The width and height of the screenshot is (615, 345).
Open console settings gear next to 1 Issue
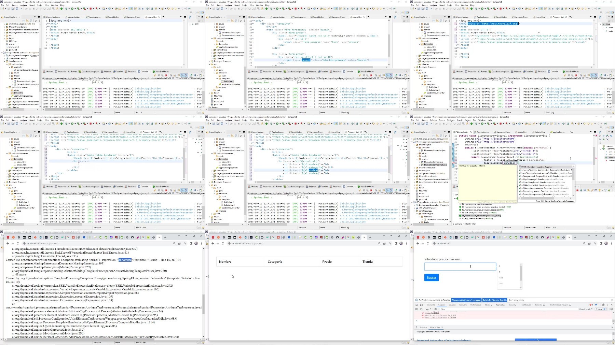pyautogui.click(x=611, y=309)
